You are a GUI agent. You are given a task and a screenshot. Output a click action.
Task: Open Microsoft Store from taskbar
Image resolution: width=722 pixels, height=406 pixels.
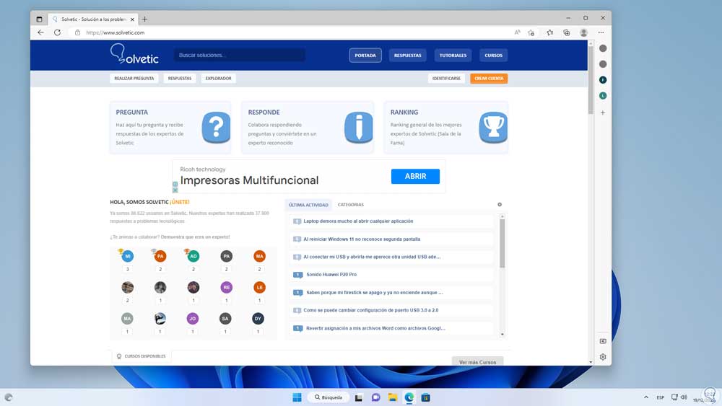425,397
